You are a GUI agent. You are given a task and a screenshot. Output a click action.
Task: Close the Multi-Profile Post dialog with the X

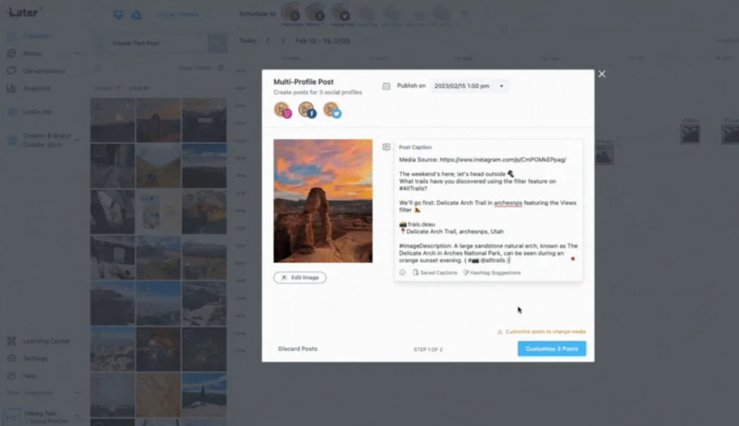(602, 74)
